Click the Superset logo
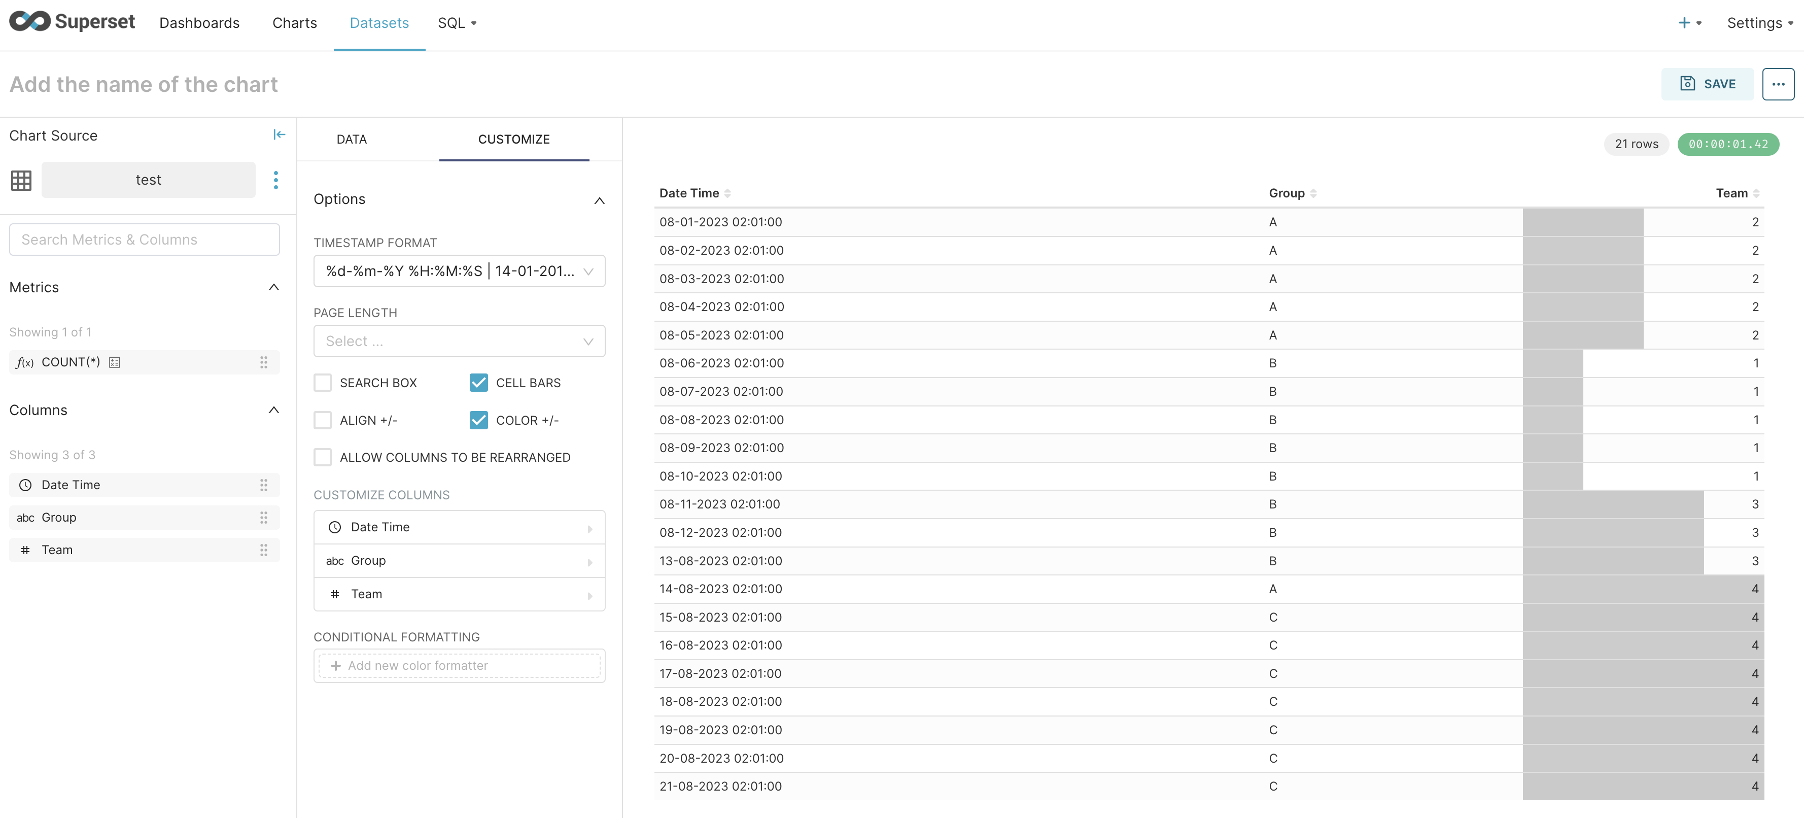 [72, 22]
